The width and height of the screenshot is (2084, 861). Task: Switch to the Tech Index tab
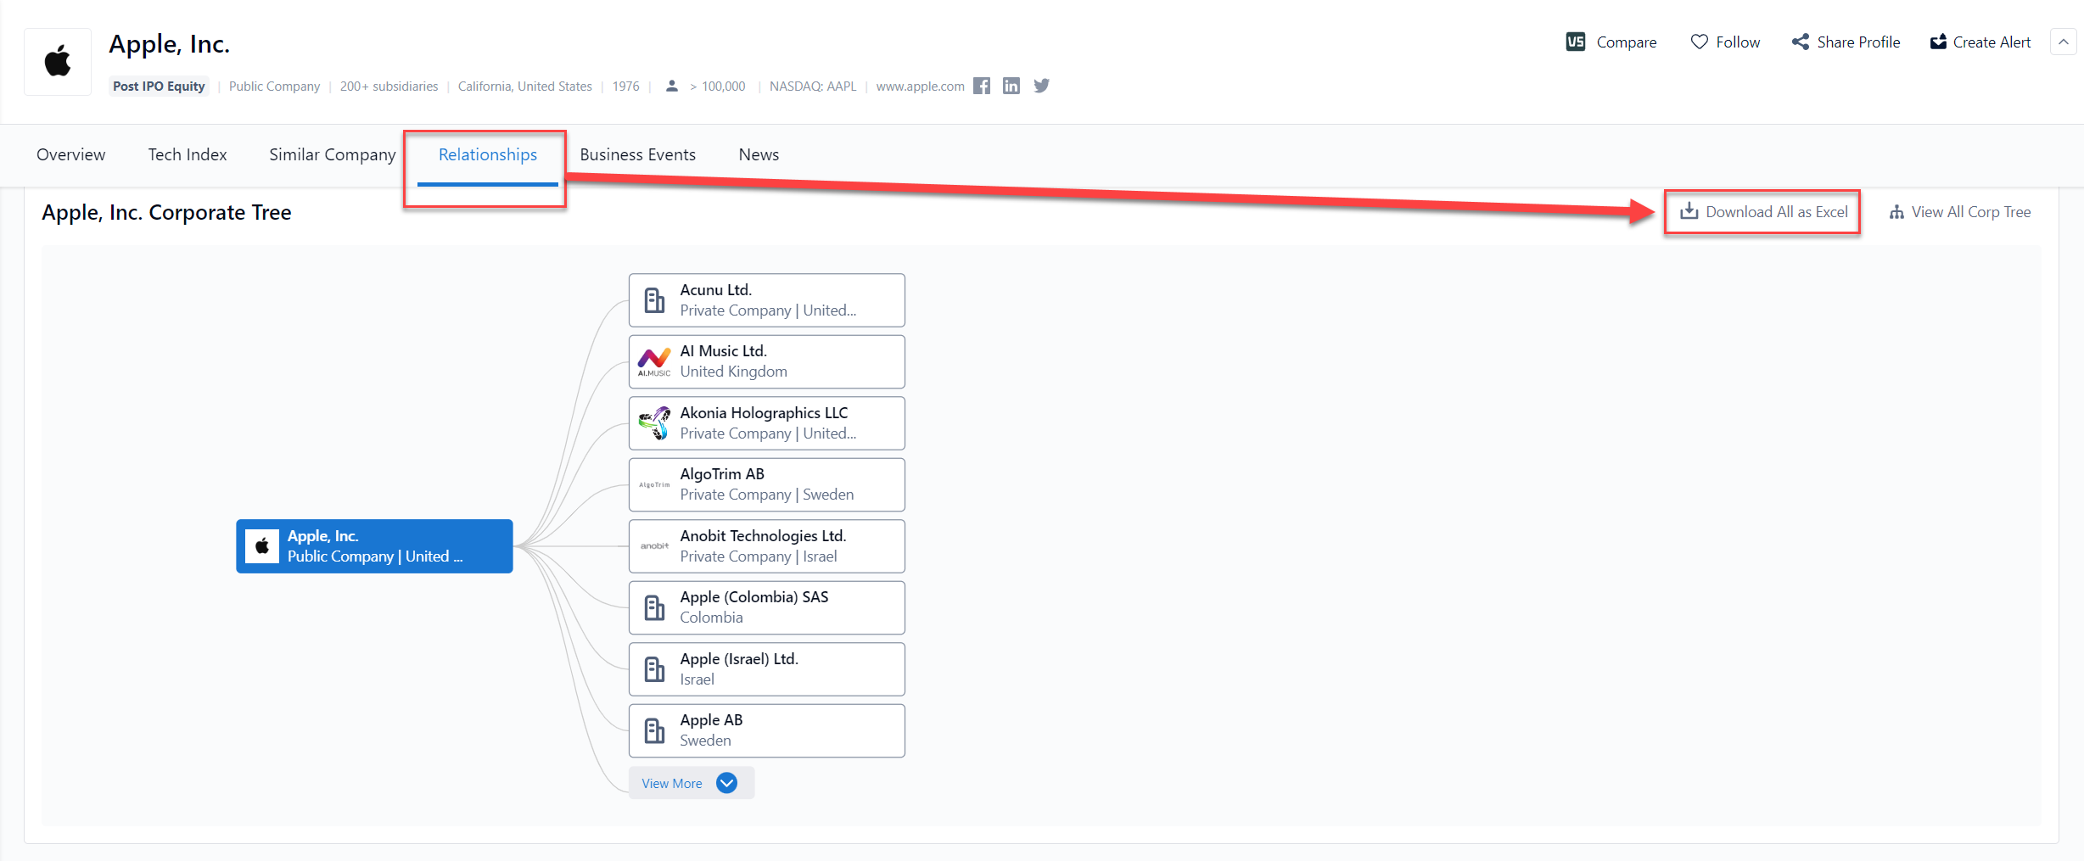[188, 154]
